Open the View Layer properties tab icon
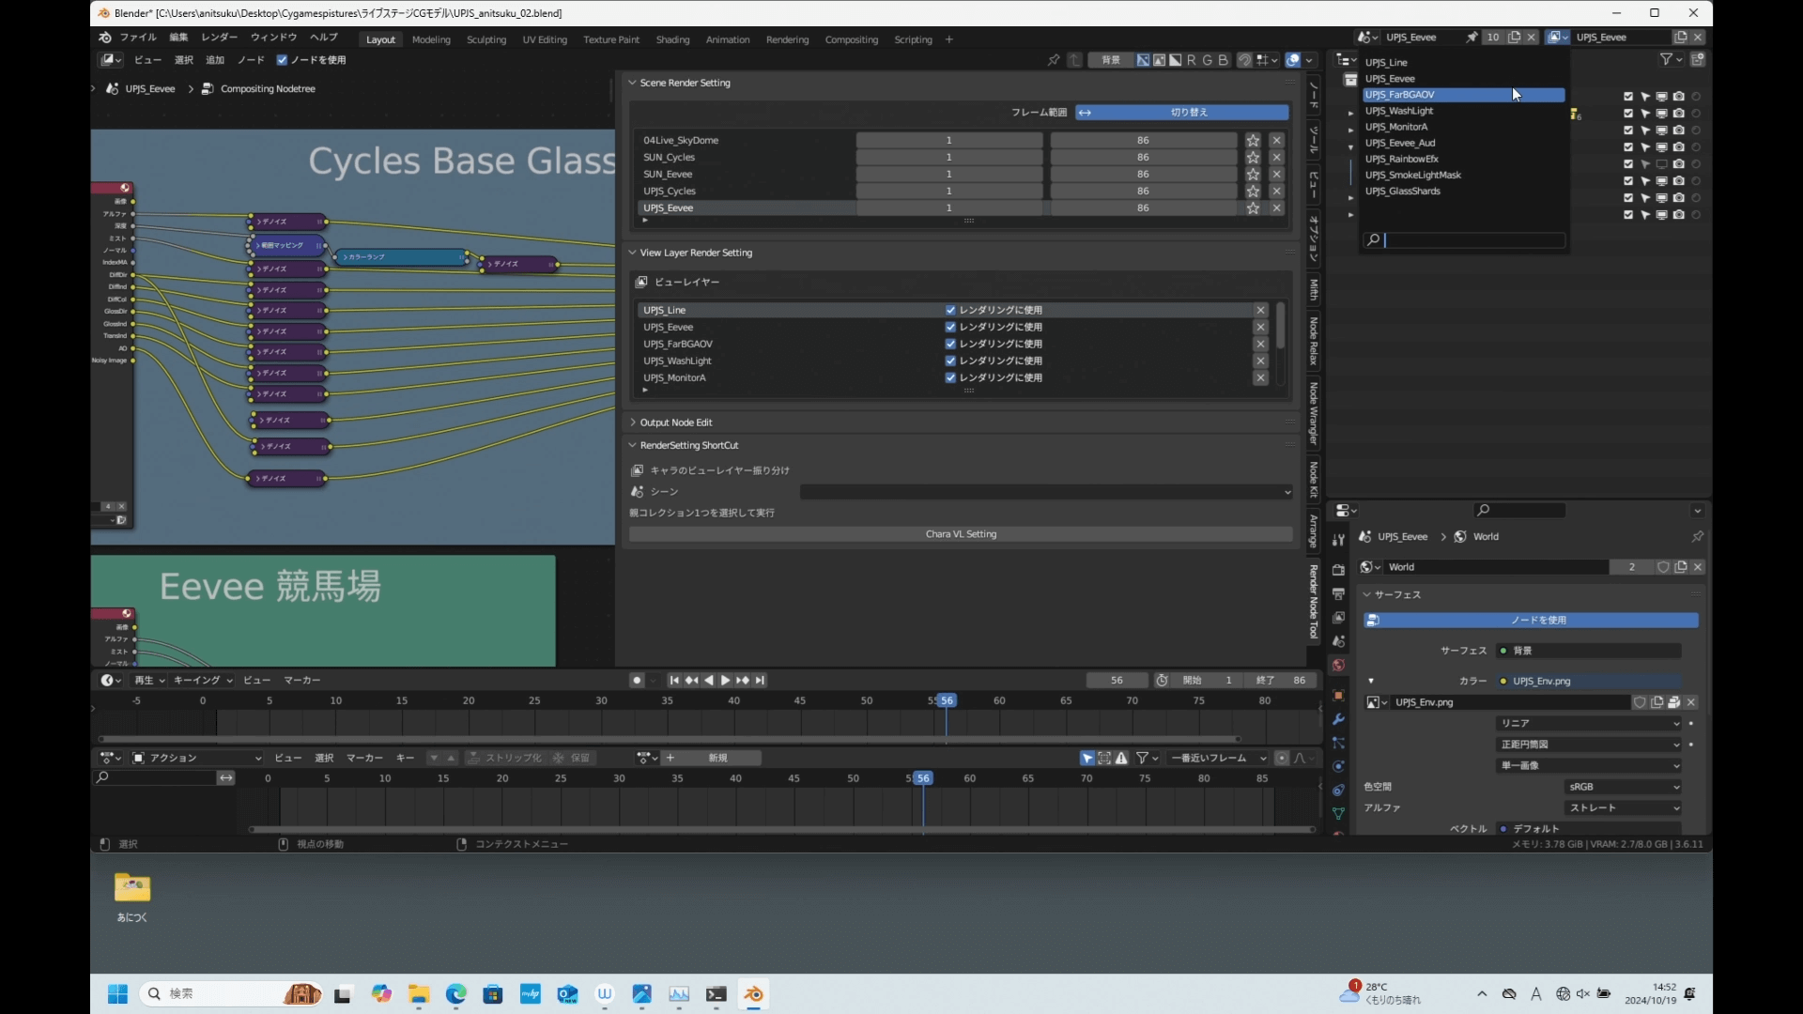 click(x=1338, y=617)
